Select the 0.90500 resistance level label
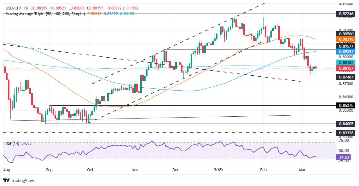 click(346, 34)
